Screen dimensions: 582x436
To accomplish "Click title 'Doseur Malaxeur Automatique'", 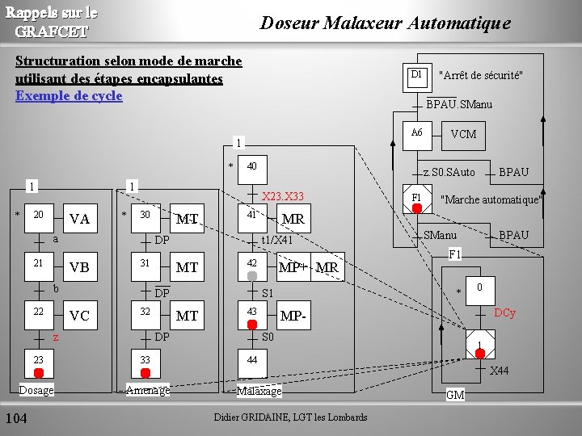I will pyautogui.click(x=385, y=23).
